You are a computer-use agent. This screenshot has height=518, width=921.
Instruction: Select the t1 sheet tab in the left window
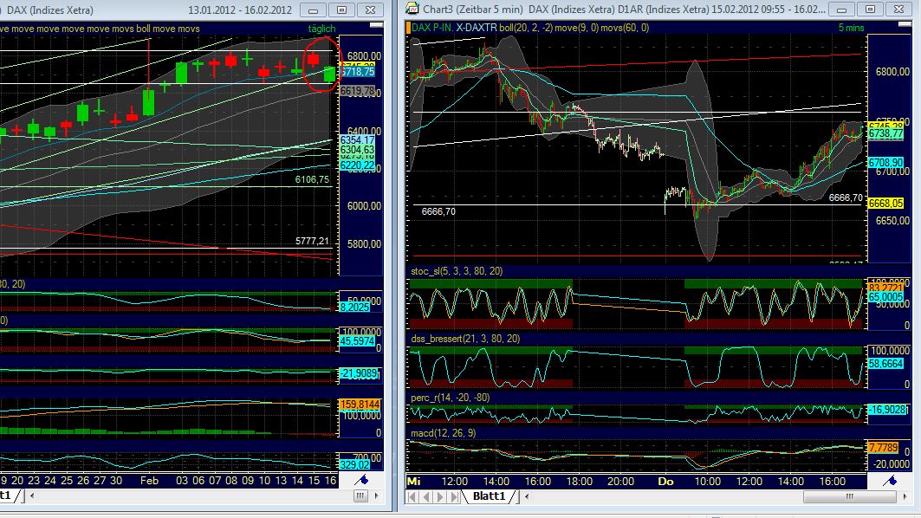pos(7,495)
